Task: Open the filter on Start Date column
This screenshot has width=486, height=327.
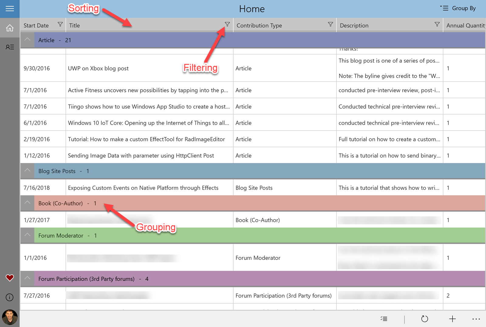Action: click(x=60, y=25)
